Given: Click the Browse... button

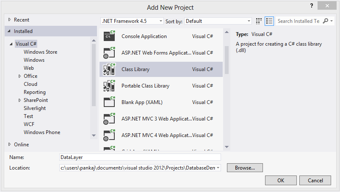Looking at the screenshot, I should [245, 168].
